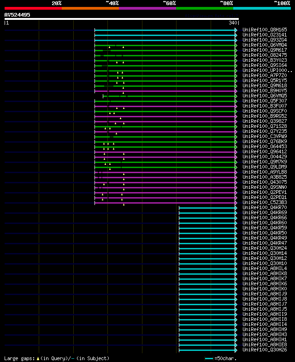Click the cyan =50char. scale bar sample
The height and width of the screenshot is (362, 295).
pyautogui.click(x=209, y=358)
